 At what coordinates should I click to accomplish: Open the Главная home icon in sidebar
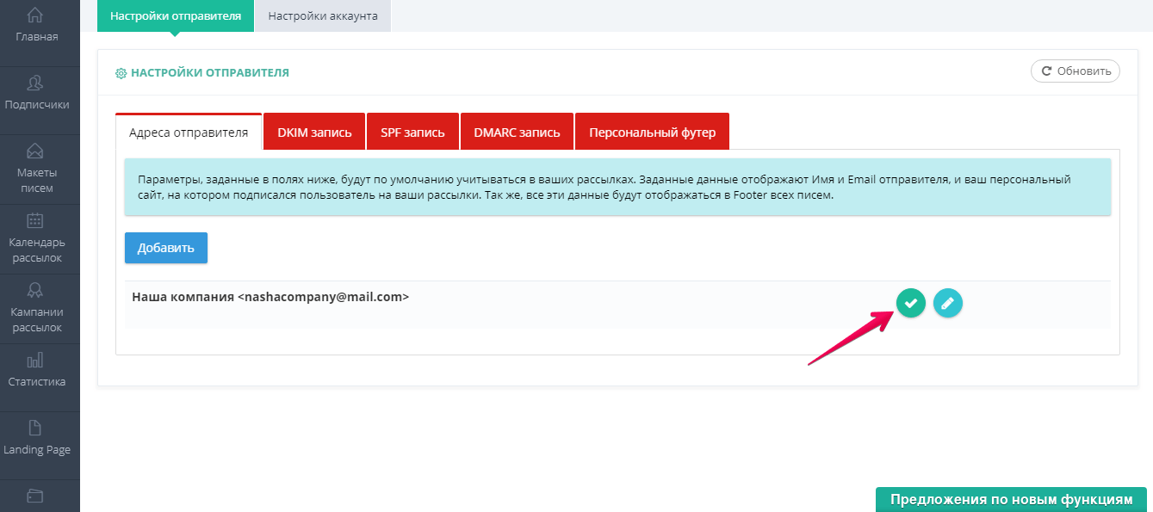click(36, 15)
